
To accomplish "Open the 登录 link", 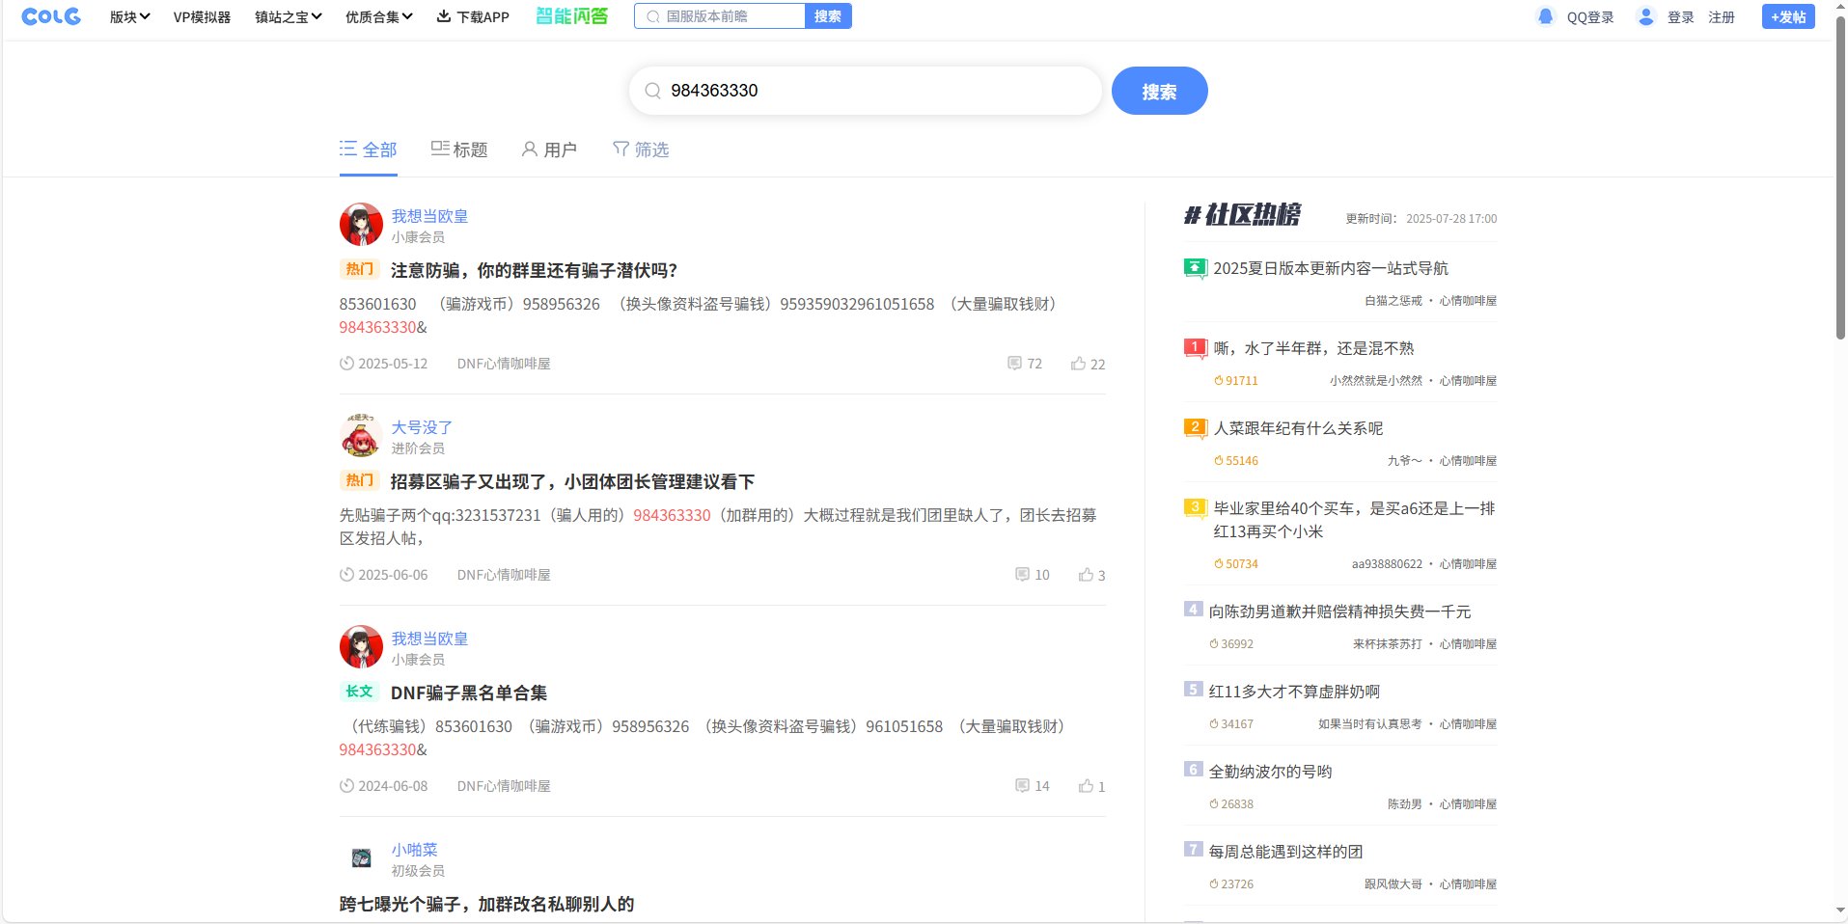I will click(x=1680, y=17).
